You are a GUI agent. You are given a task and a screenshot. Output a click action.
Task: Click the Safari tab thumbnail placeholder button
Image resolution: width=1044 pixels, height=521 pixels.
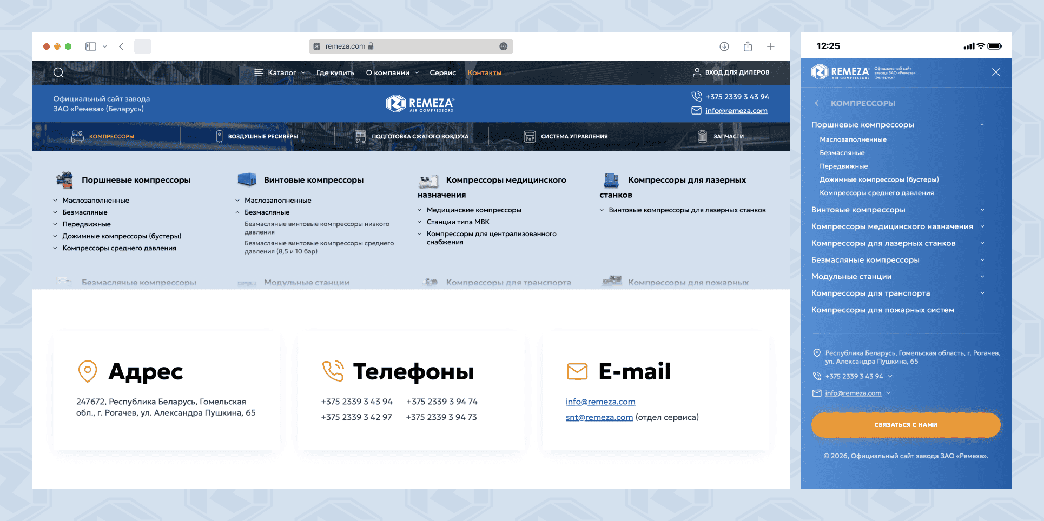tap(143, 46)
